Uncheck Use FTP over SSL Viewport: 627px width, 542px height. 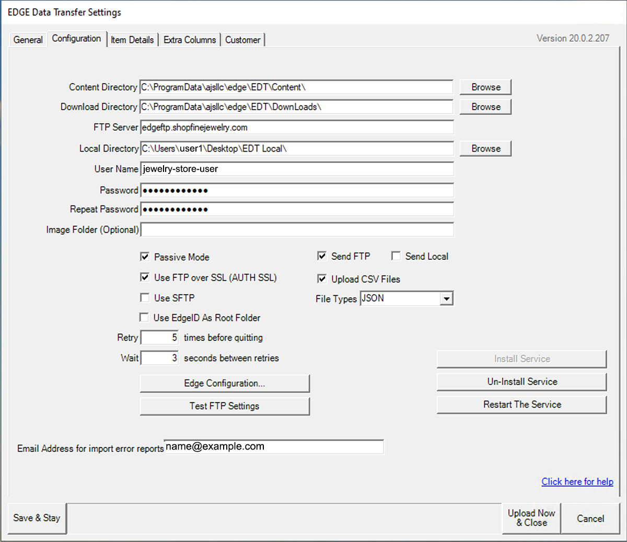coord(145,277)
